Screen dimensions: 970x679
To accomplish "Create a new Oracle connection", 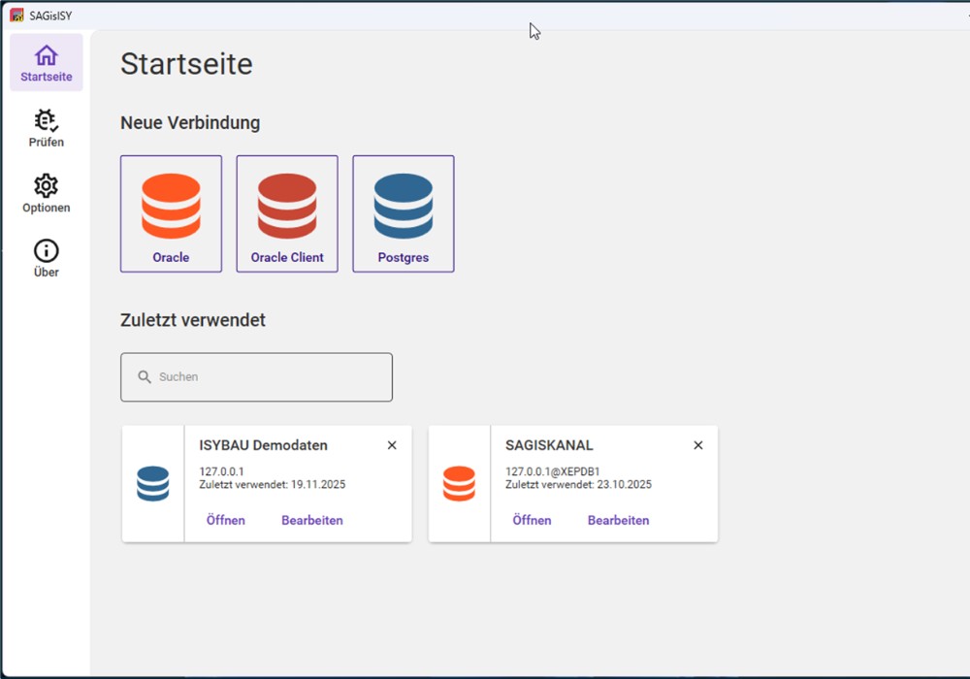I will click(171, 212).
